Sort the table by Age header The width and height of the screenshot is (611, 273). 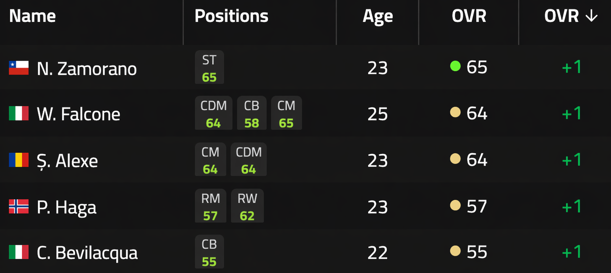pyautogui.click(x=378, y=16)
